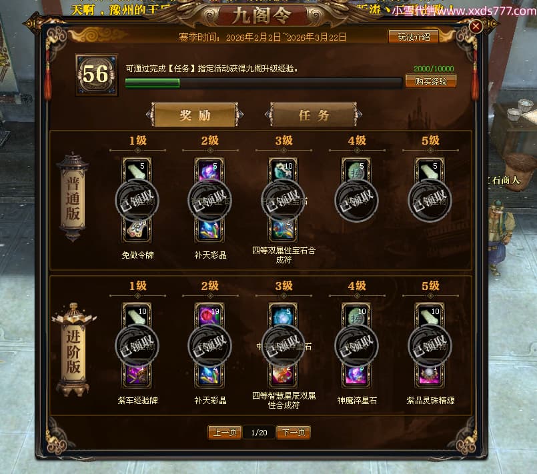
Task: Open the 玩法介绍 guide button
Action: (x=414, y=37)
